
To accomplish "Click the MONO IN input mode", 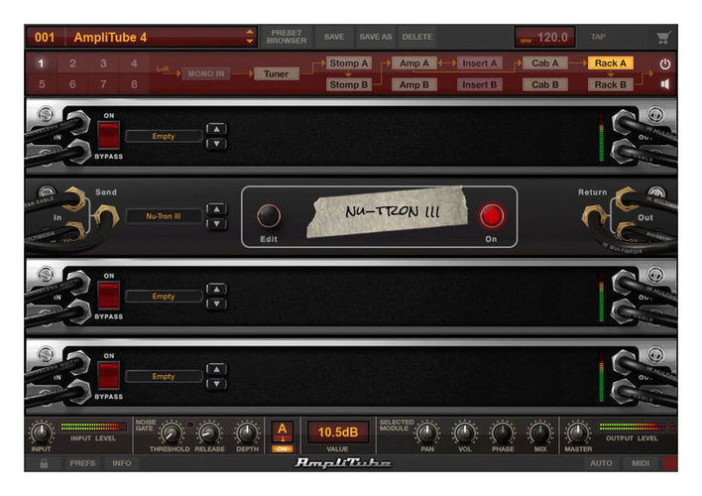I will 206,74.
